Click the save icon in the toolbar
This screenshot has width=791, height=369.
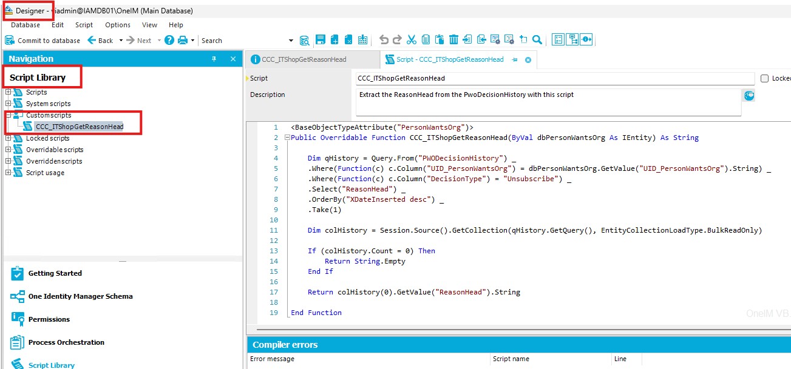coord(321,40)
